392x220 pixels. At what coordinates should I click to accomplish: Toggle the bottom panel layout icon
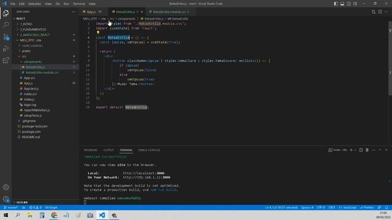pyautogui.click(x=342, y=4)
